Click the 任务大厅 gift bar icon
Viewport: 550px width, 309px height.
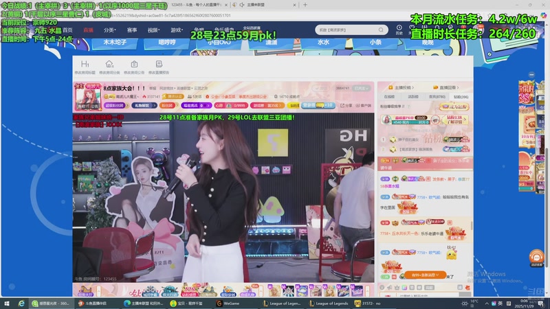[x=85, y=290]
